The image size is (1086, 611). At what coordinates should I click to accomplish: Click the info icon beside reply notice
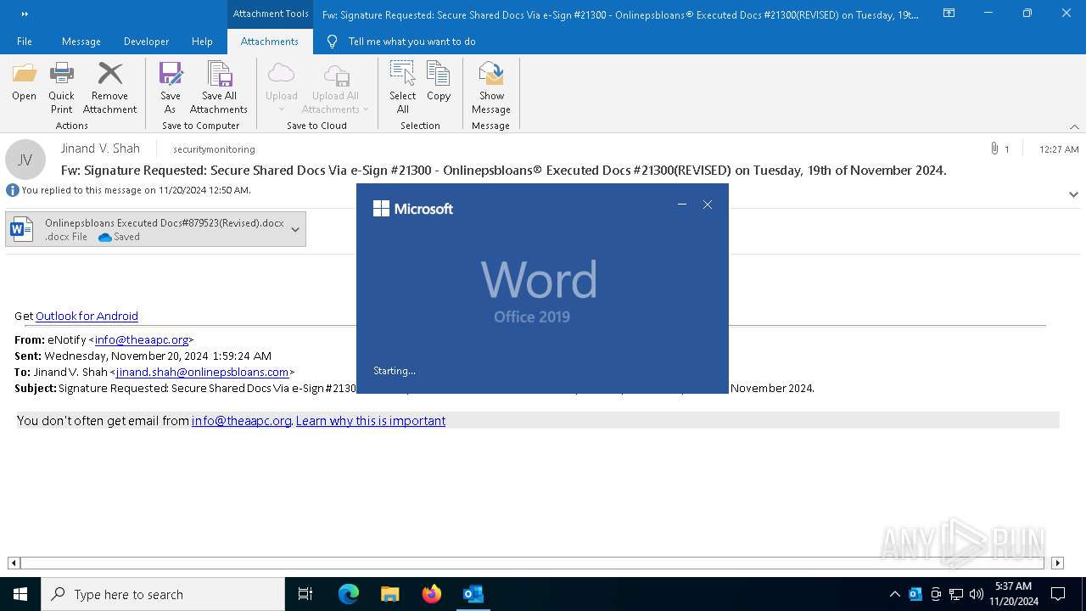coord(13,190)
